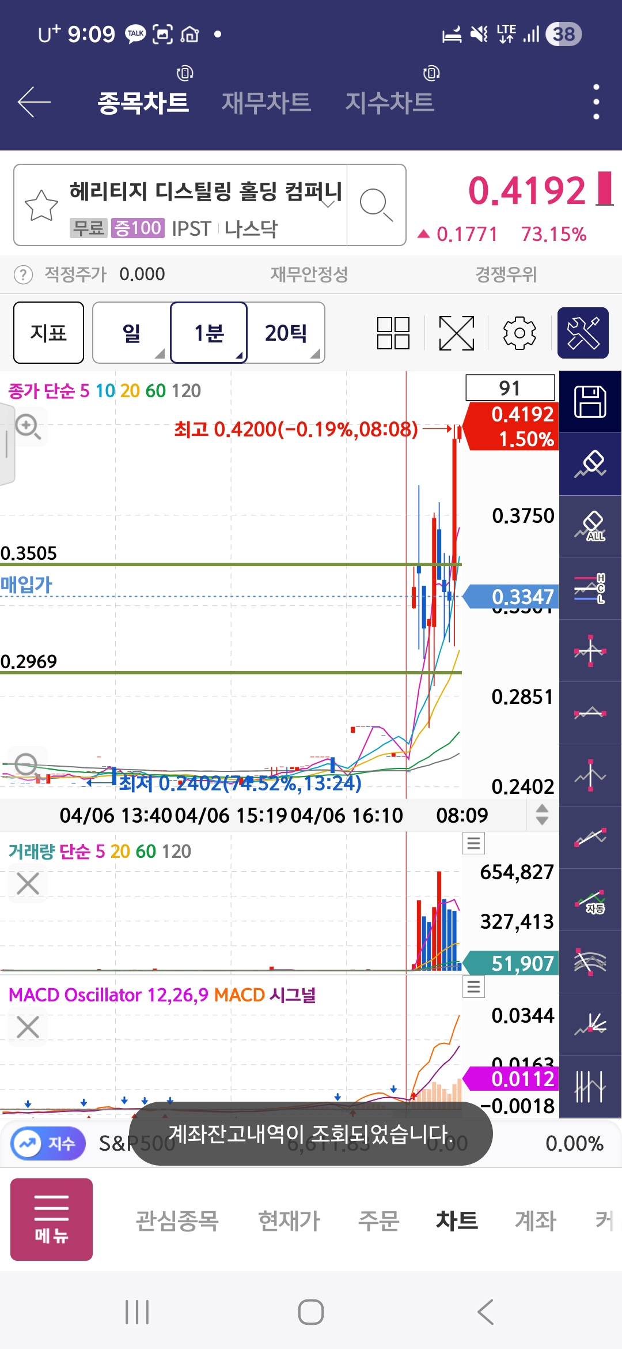Screen dimensions: 622x1349
Task: Open the 메뉴 main menu
Action: pyautogui.click(x=51, y=1219)
